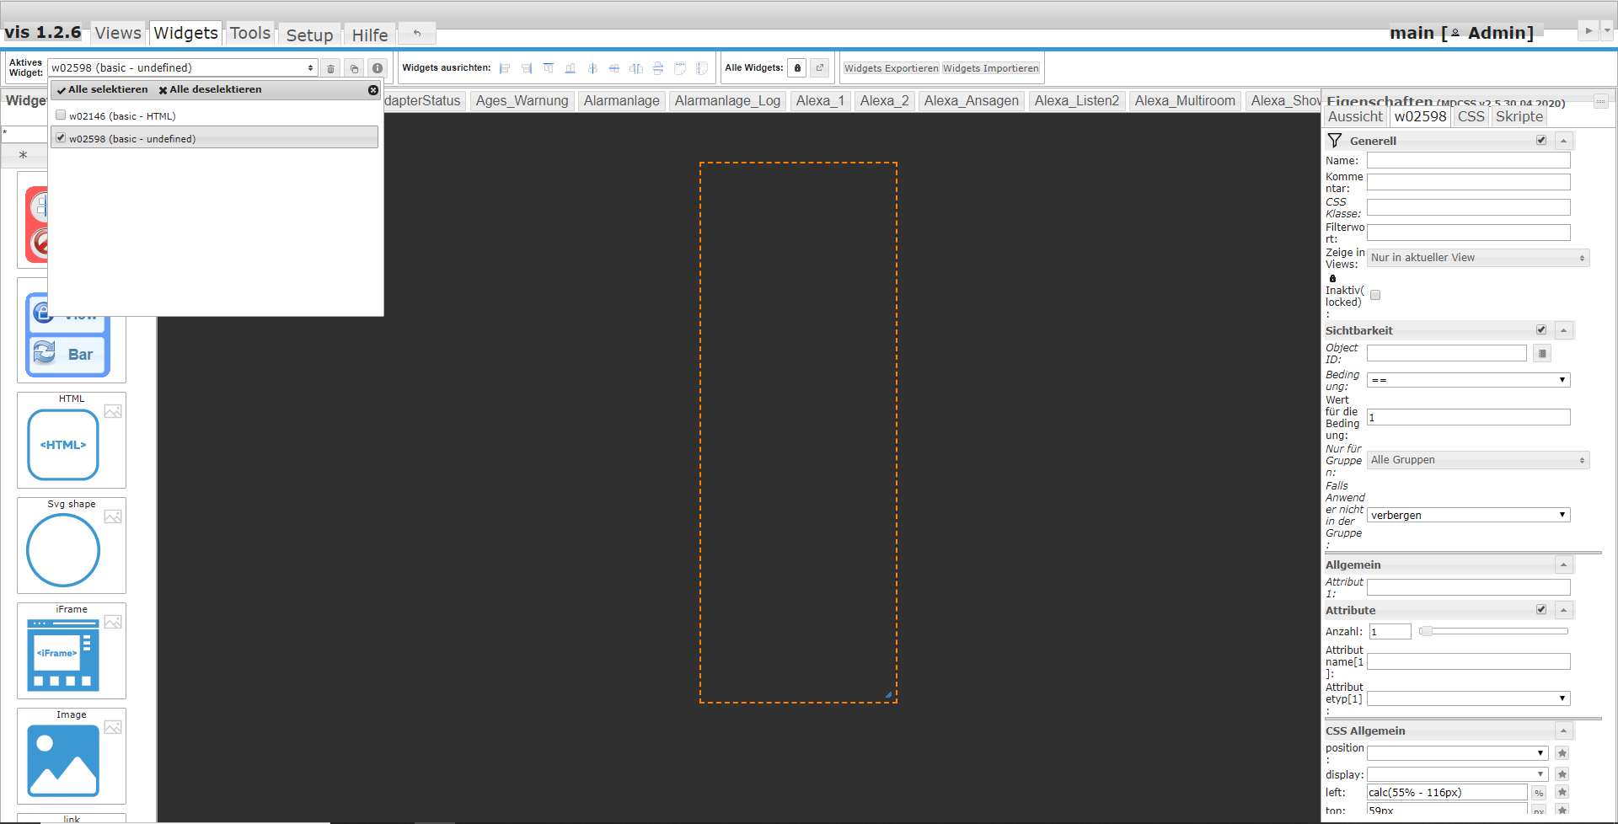
Task: Click the star icon next to left
Action: [x=1562, y=792]
